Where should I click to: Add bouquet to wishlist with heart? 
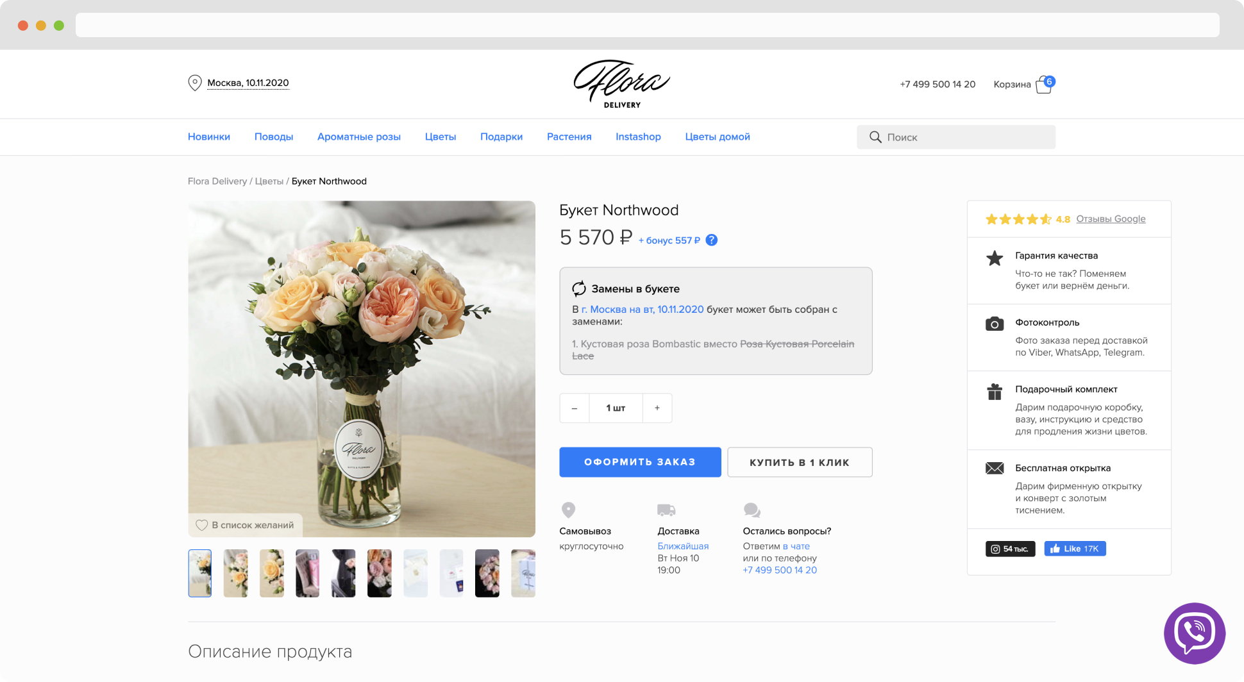pyautogui.click(x=201, y=525)
